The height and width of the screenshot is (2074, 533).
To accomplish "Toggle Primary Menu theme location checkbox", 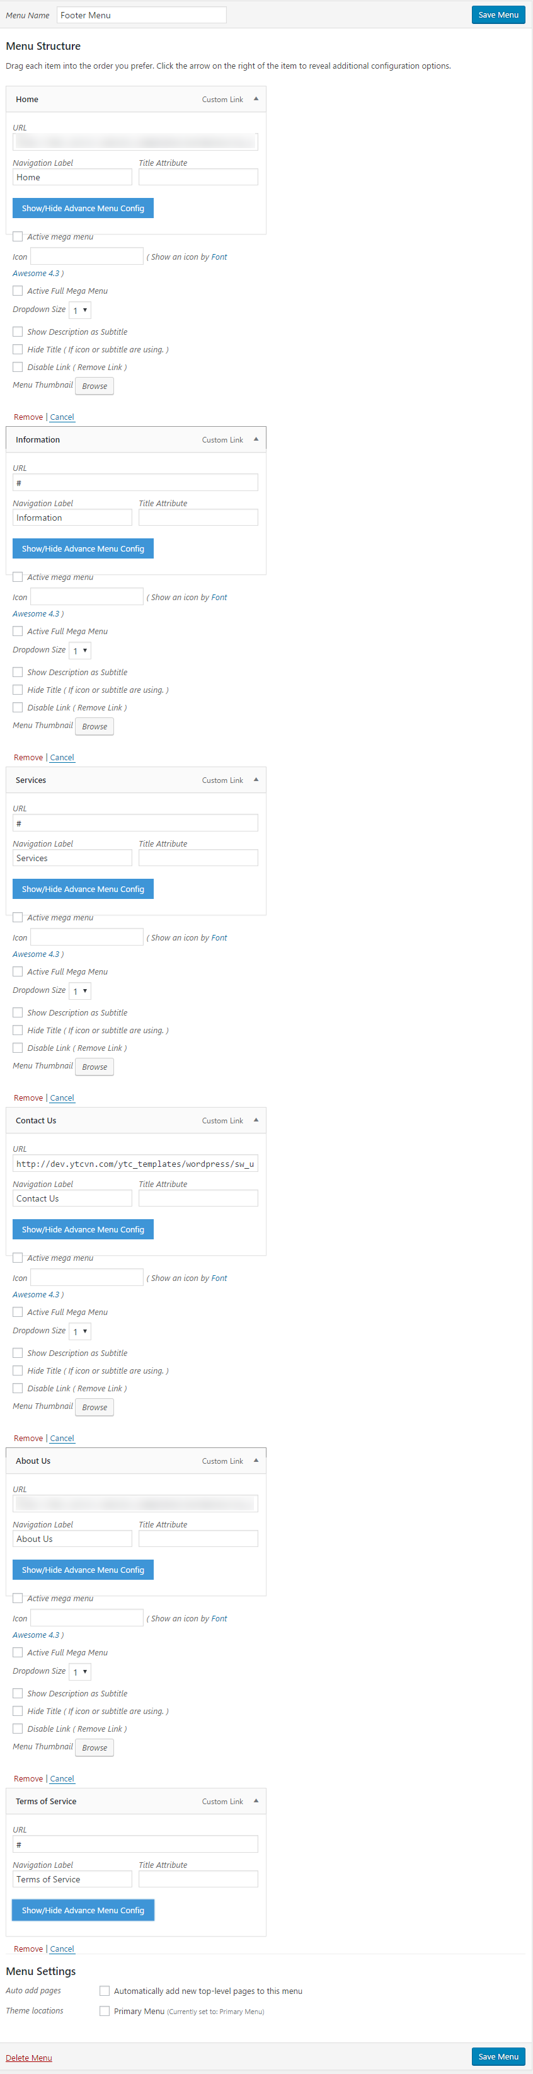I will (x=105, y=2011).
